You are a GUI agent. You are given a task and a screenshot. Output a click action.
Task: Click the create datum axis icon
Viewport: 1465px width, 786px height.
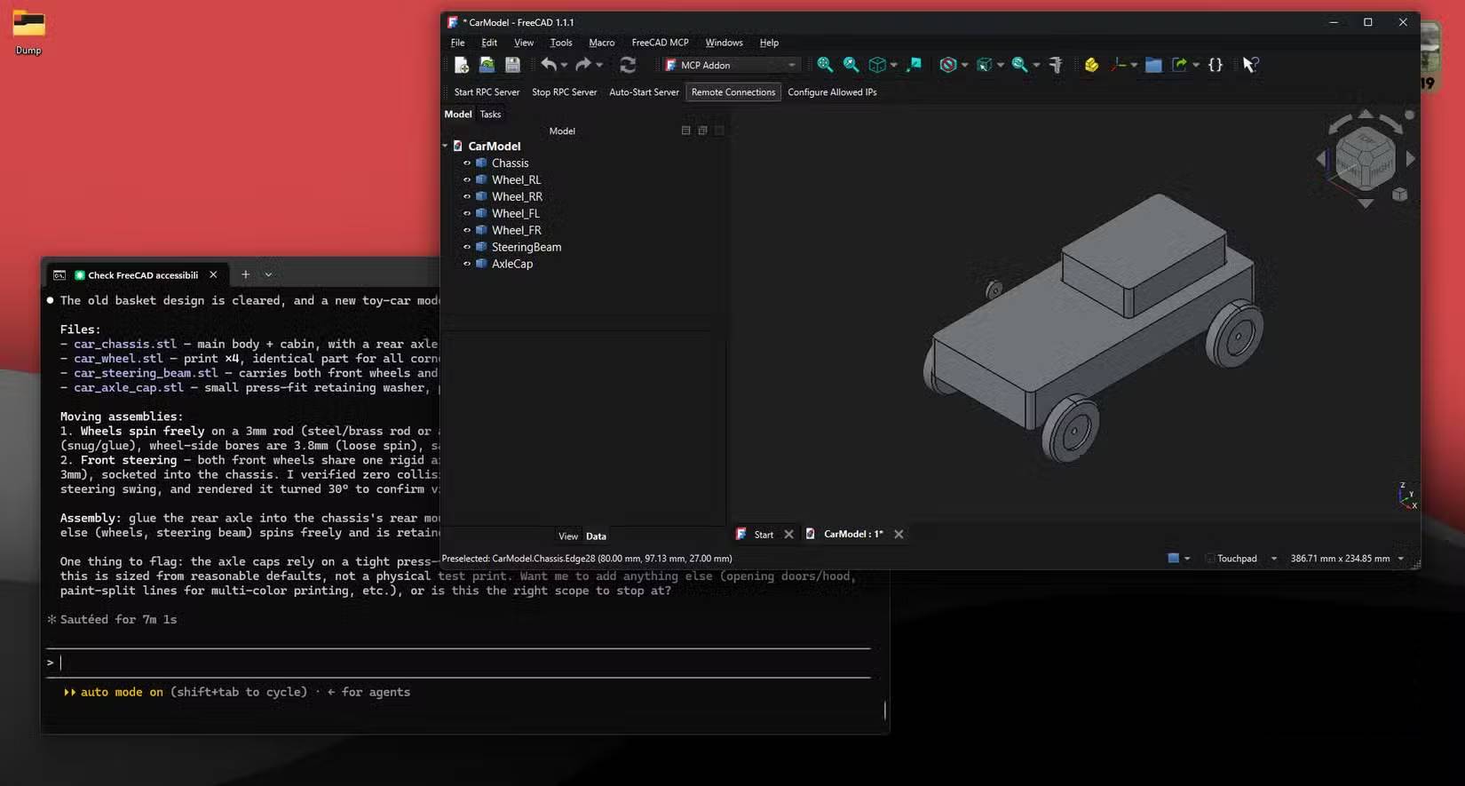pyautogui.click(x=1119, y=65)
